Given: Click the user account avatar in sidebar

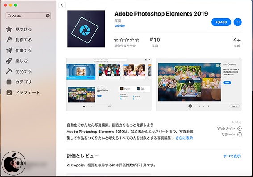Looking at the screenshot, I should tap(13, 164).
